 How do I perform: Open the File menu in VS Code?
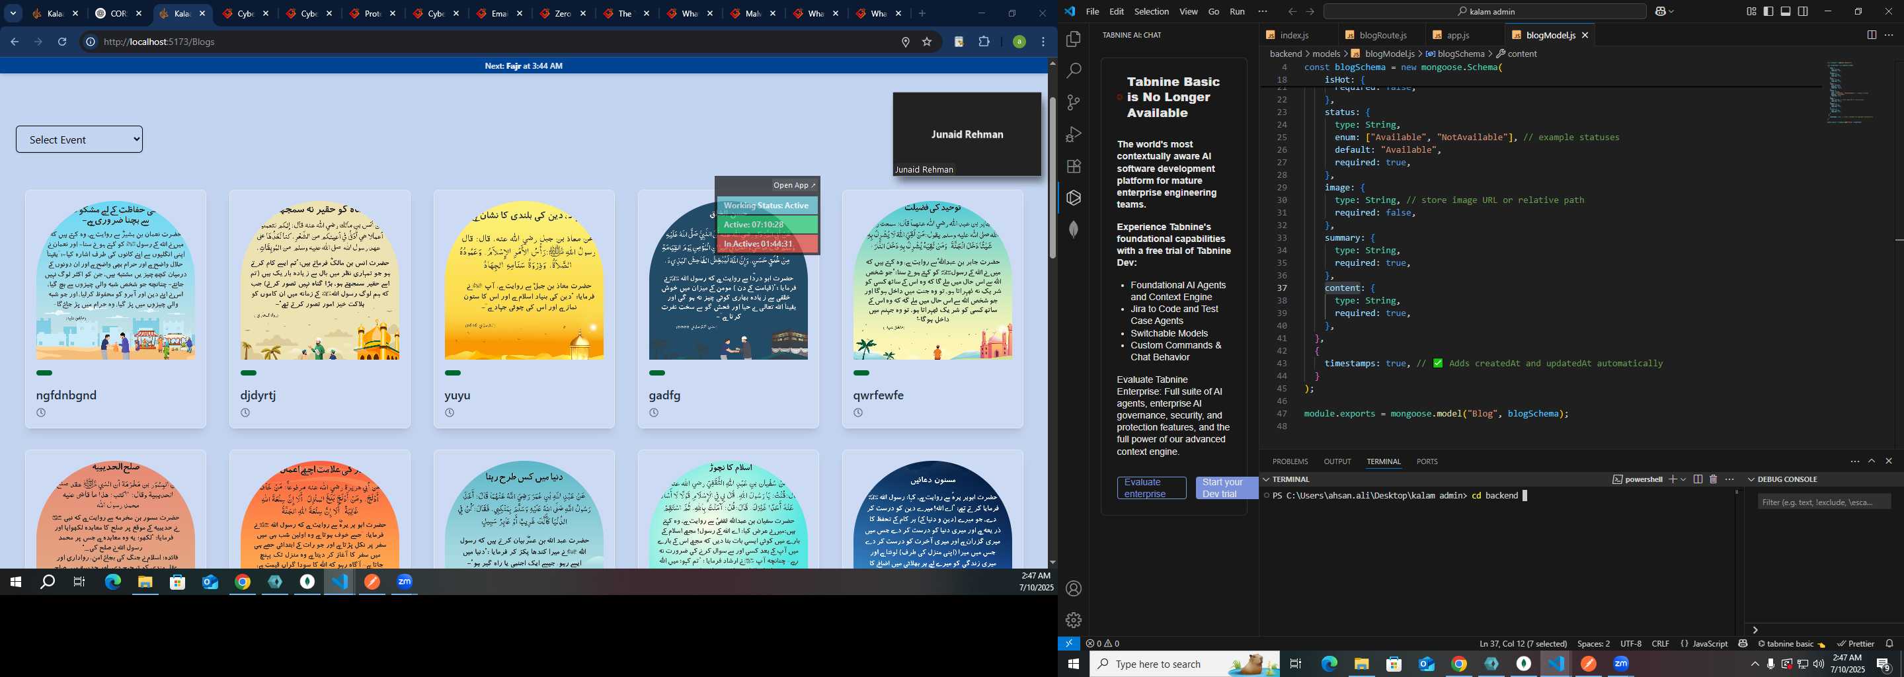[1092, 12]
